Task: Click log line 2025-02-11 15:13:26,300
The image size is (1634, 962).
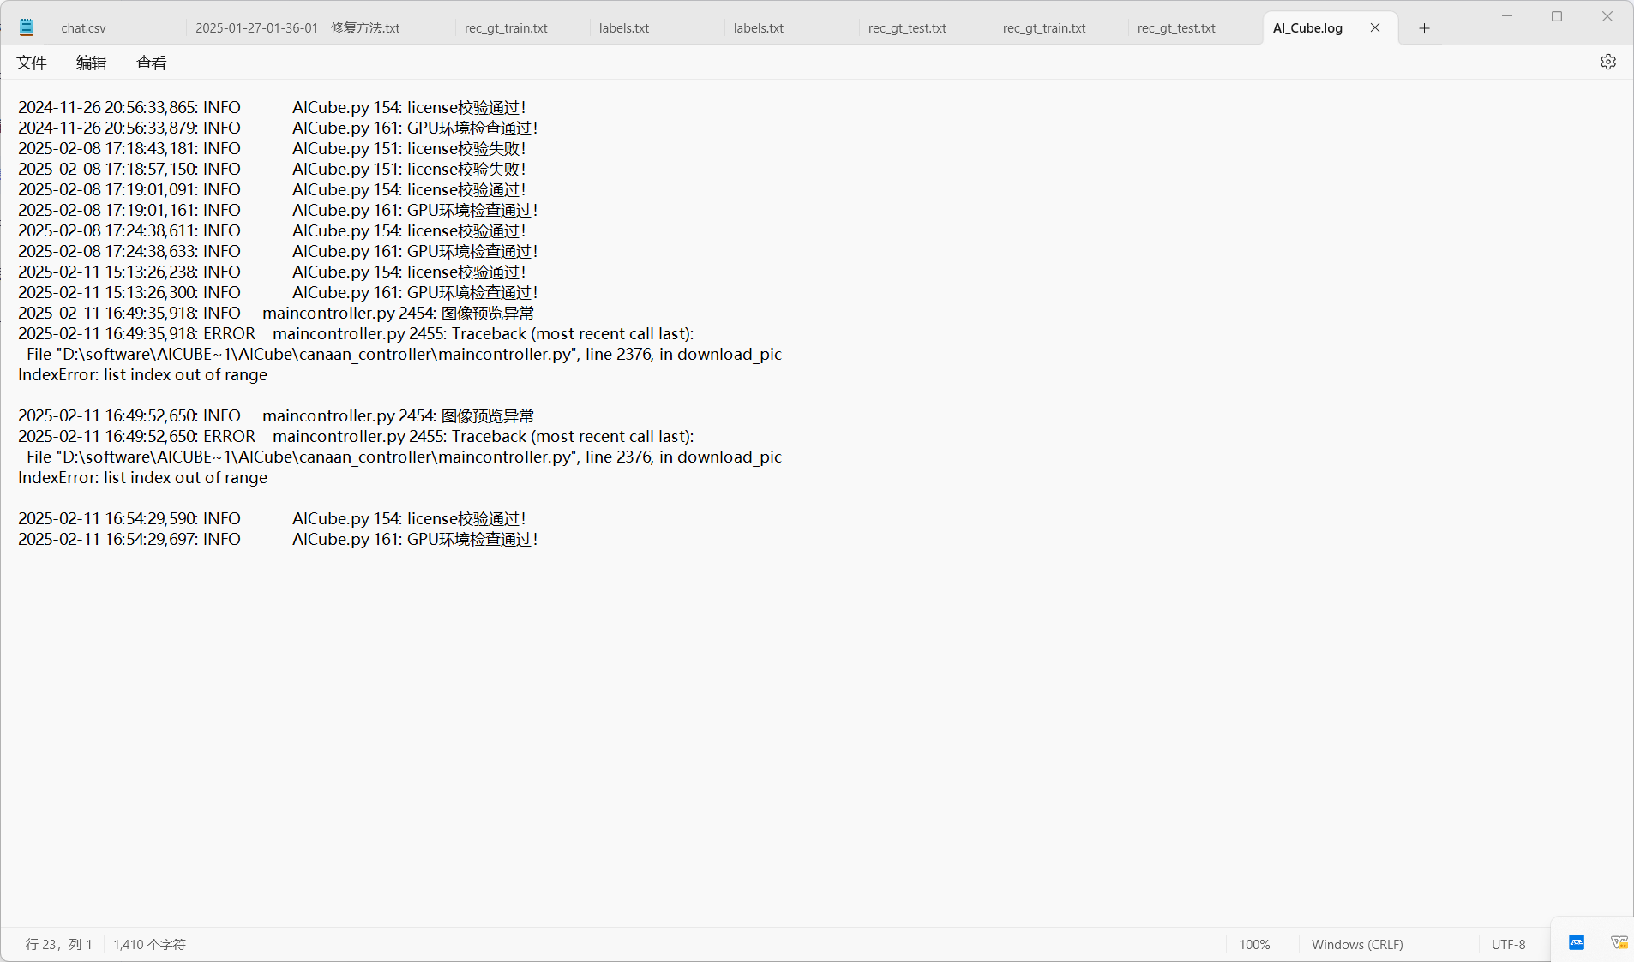Action: pyautogui.click(x=278, y=292)
